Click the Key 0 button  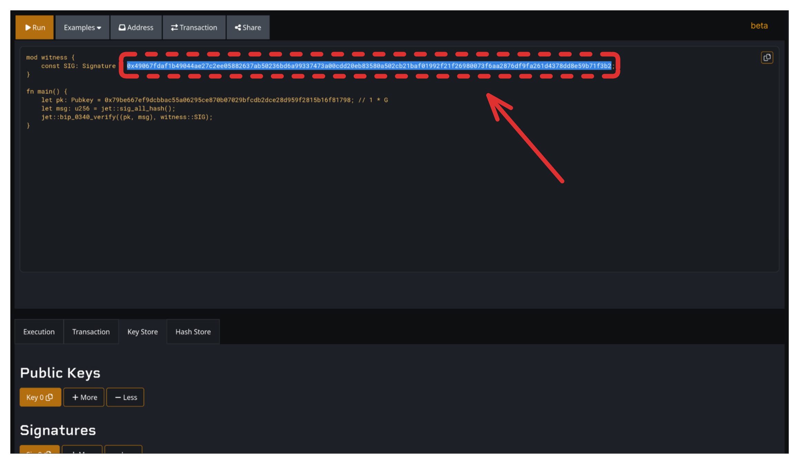tap(40, 397)
